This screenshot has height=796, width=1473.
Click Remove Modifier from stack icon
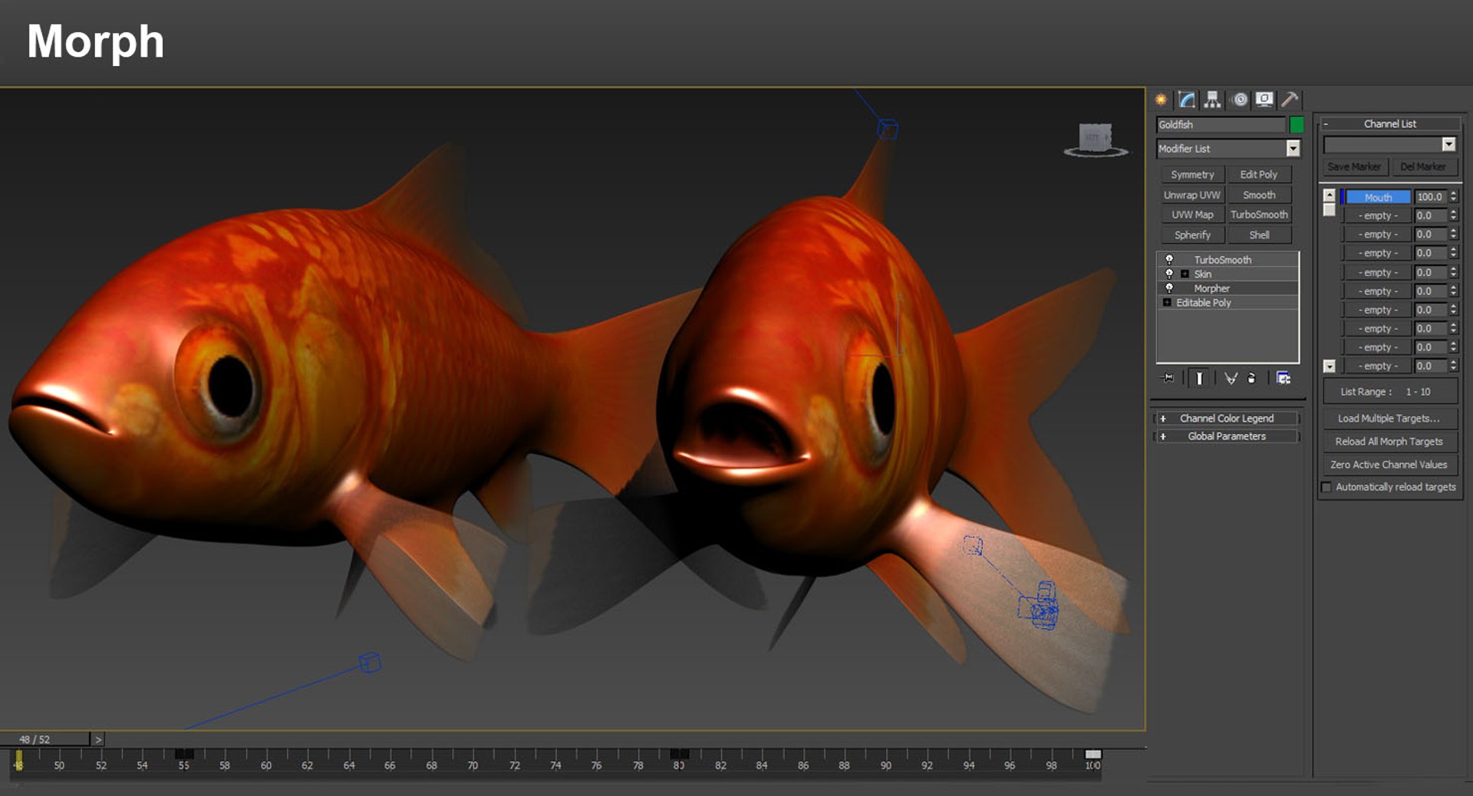[1252, 378]
